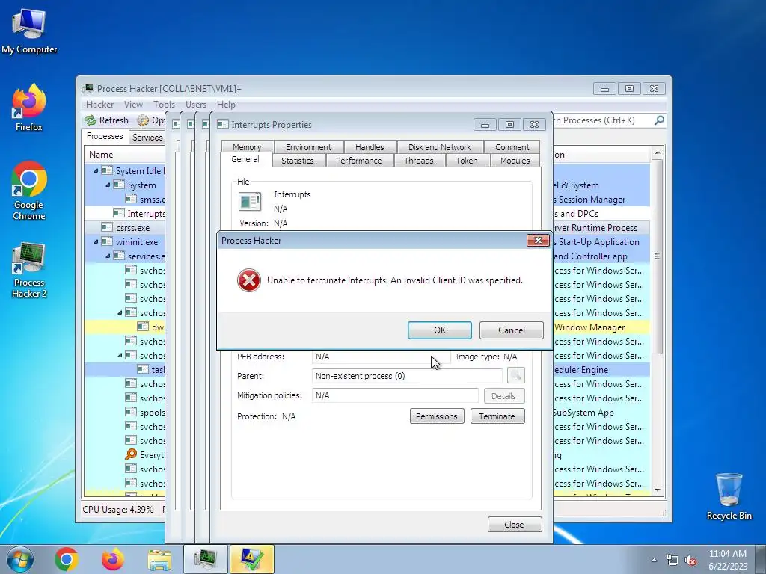Open the Hacker menu
The width and height of the screenshot is (766, 574).
(x=99, y=105)
